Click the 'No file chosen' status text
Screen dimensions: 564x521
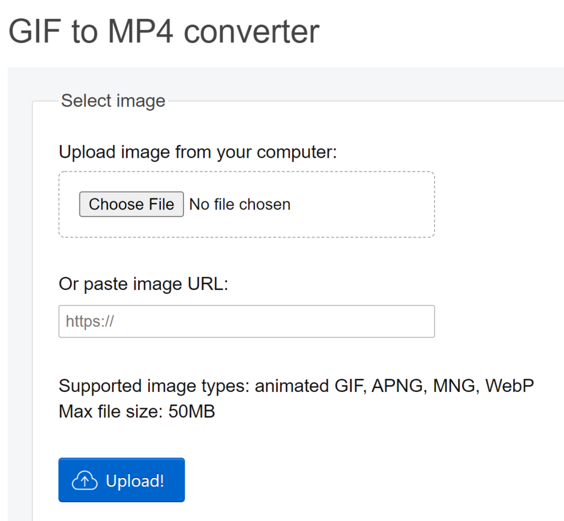coord(240,204)
